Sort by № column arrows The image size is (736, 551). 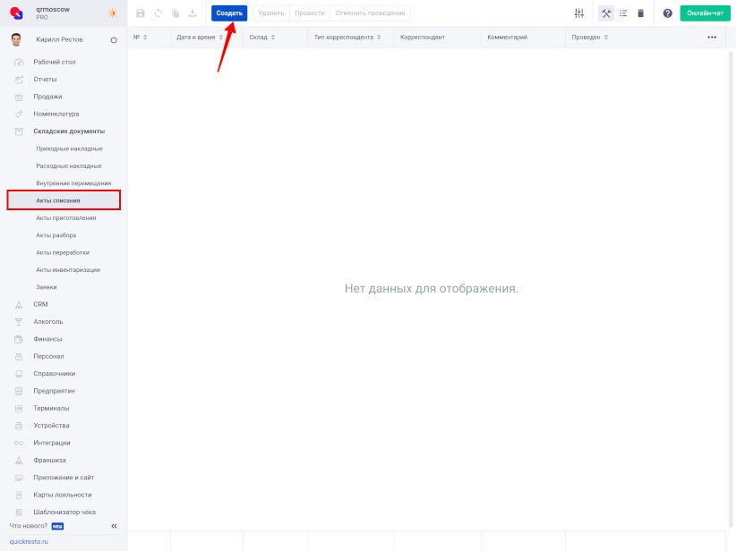(x=145, y=37)
